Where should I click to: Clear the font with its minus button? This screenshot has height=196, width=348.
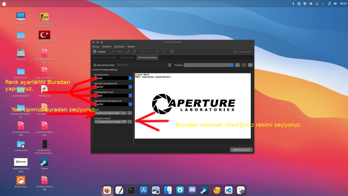point(130,113)
